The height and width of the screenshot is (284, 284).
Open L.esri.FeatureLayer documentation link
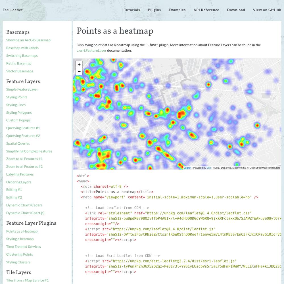click(91, 51)
